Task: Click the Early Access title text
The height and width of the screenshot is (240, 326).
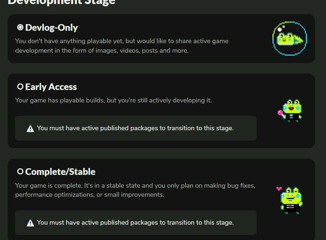Action: click(51, 87)
